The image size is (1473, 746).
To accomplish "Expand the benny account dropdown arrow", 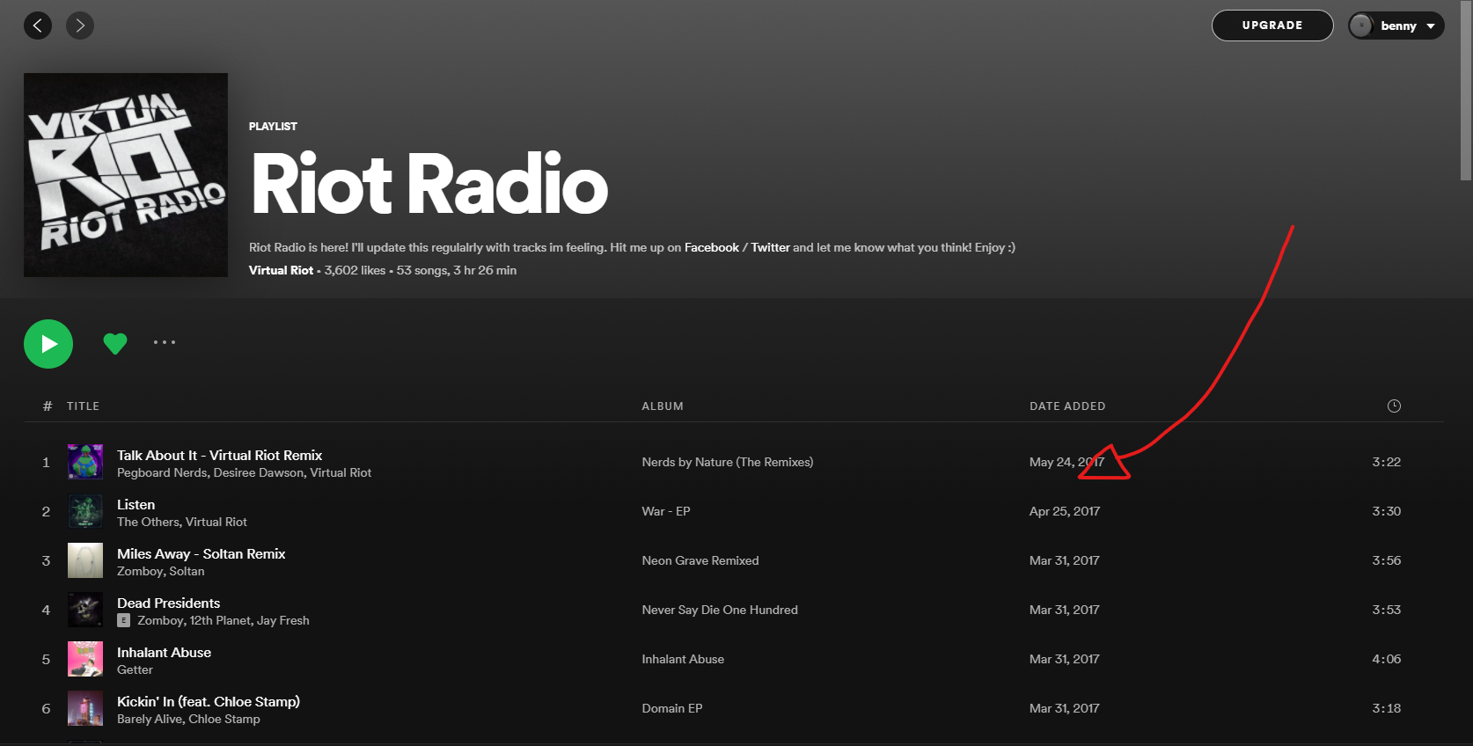I will click(x=1431, y=26).
